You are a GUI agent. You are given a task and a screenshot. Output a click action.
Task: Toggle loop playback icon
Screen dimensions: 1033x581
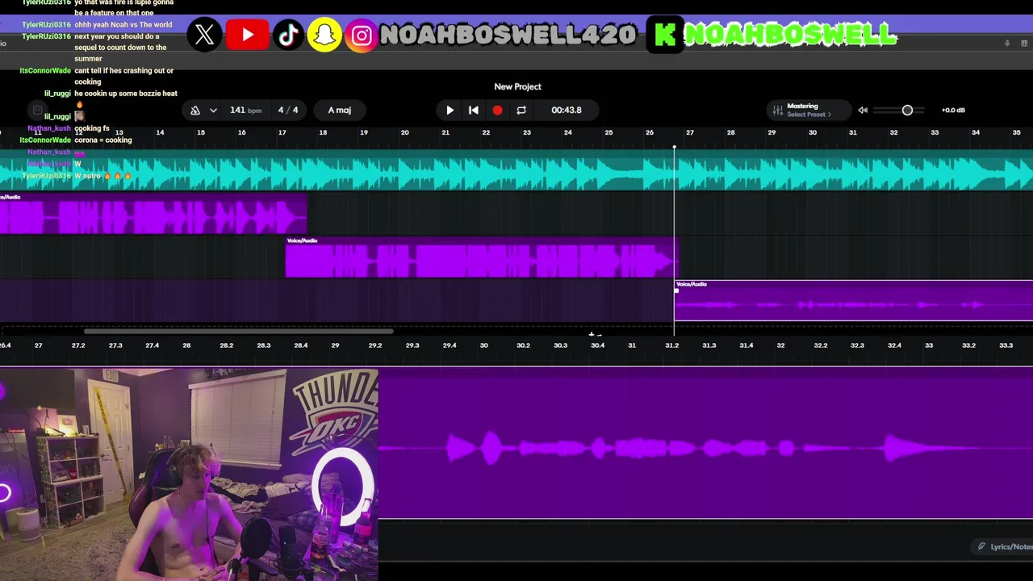click(x=521, y=110)
